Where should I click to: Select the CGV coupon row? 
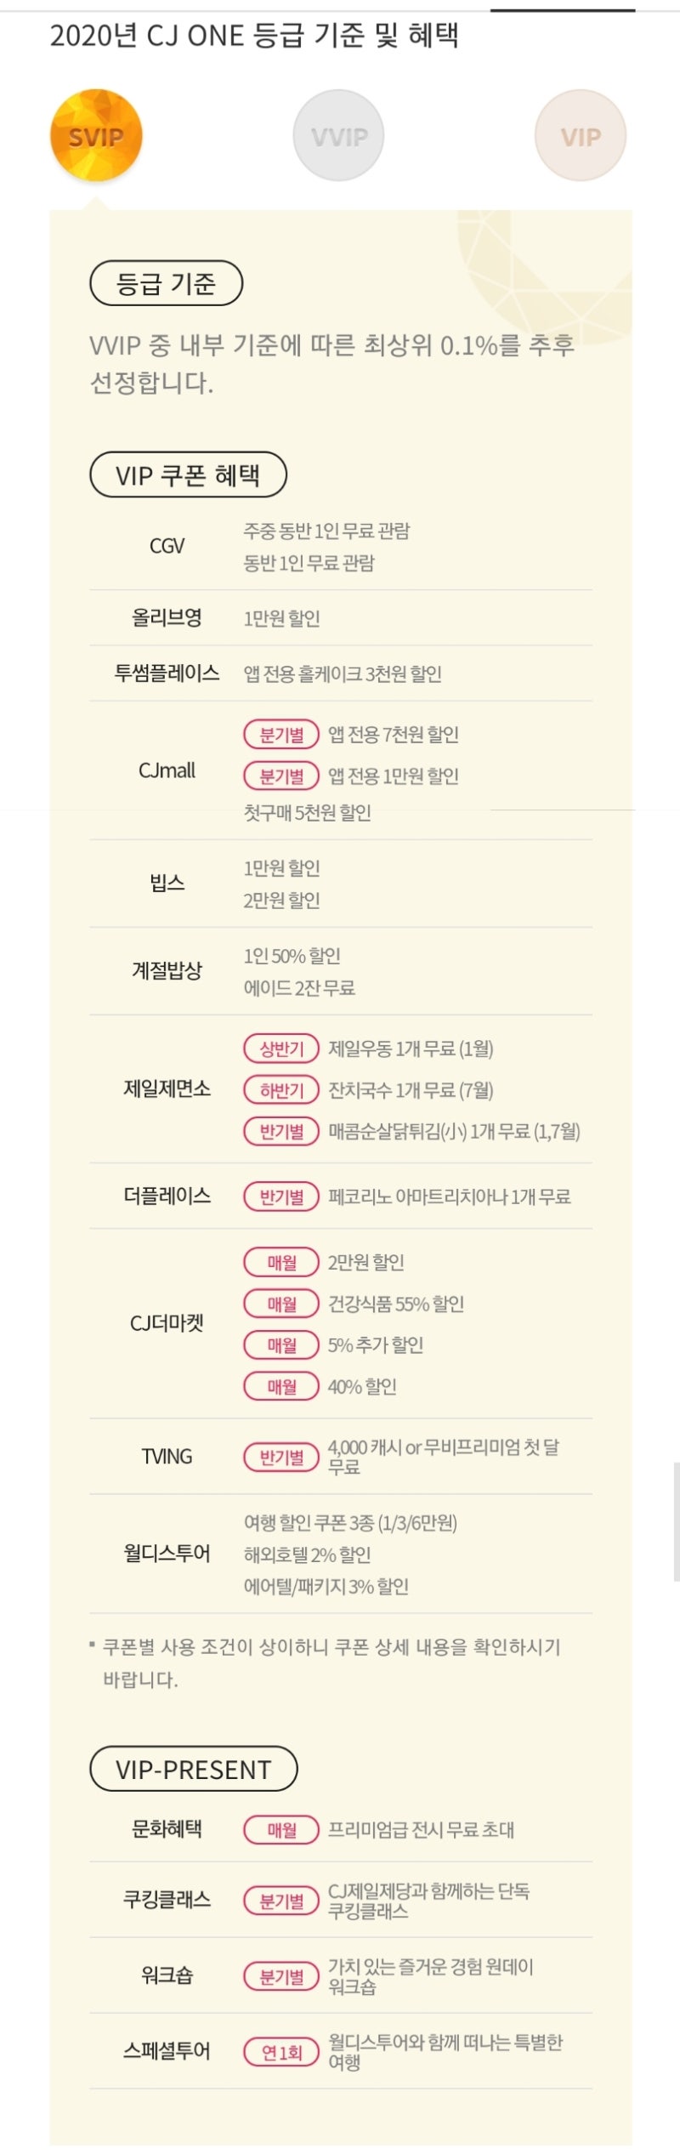pos(341,547)
